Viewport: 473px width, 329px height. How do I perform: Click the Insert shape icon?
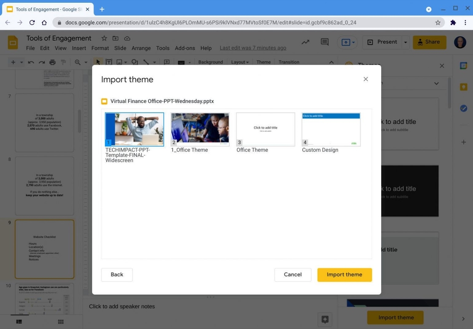point(134,62)
